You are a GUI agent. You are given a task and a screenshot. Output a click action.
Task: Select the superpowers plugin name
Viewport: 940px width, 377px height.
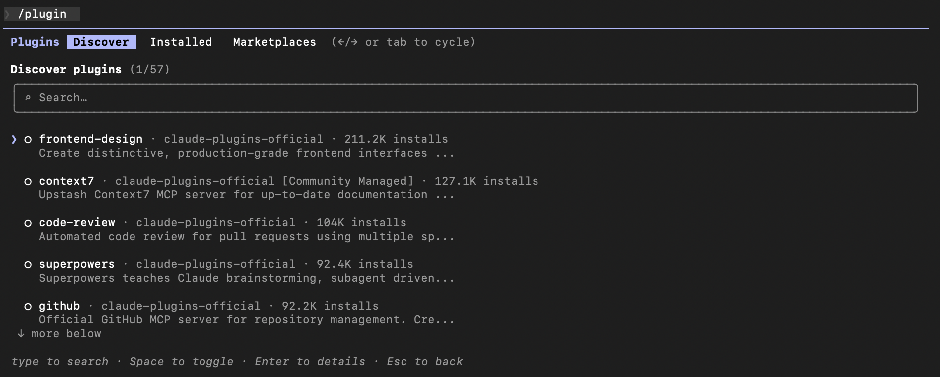click(77, 264)
